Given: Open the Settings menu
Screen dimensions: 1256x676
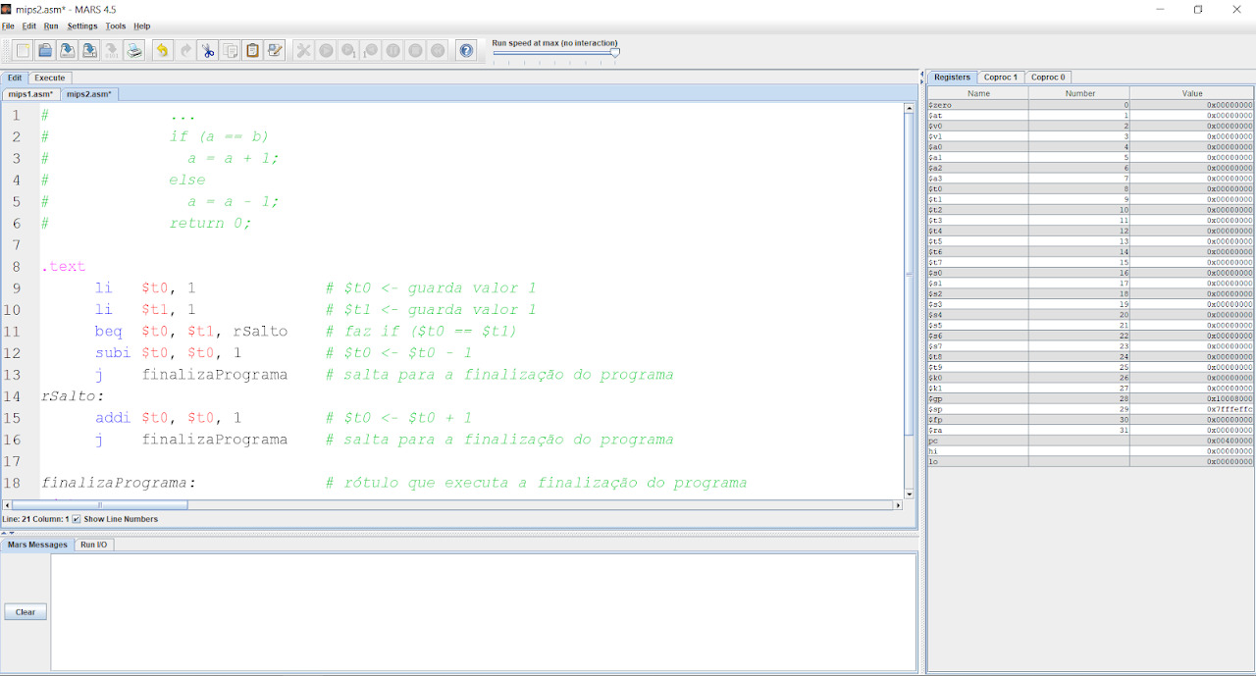Looking at the screenshot, I should point(82,26).
